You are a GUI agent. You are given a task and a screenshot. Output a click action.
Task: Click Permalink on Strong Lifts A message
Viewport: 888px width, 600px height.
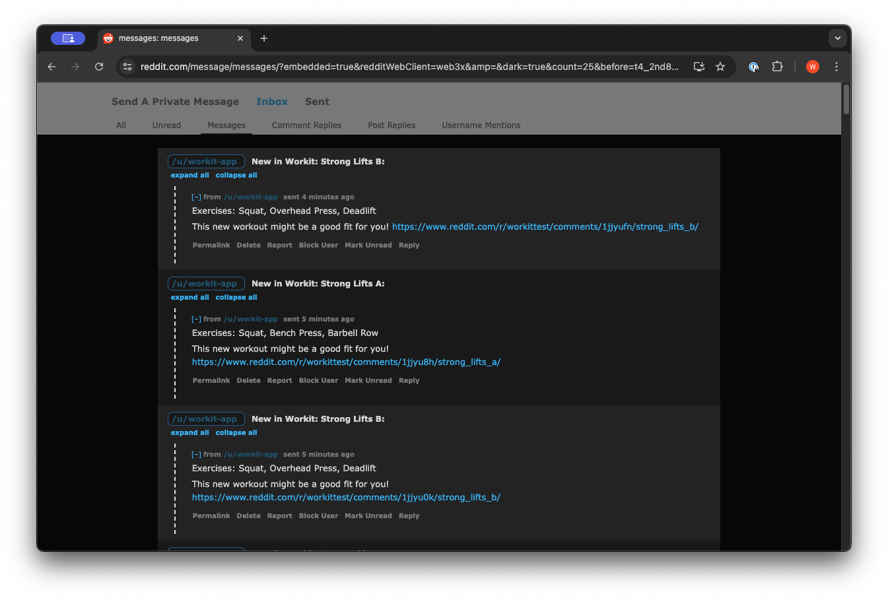click(211, 381)
